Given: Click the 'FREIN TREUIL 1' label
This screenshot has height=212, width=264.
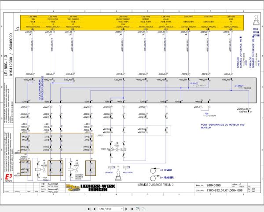Looking at the screenshot, I should (x=45, y=179).
